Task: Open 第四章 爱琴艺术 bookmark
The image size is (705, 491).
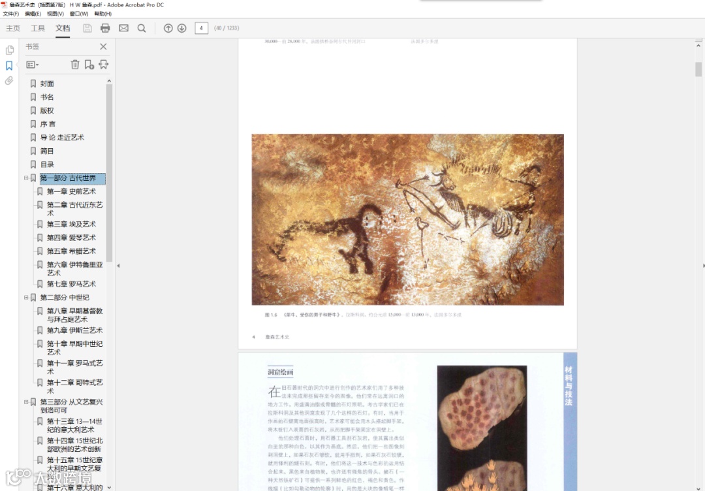Action: [x=72, y=238]
